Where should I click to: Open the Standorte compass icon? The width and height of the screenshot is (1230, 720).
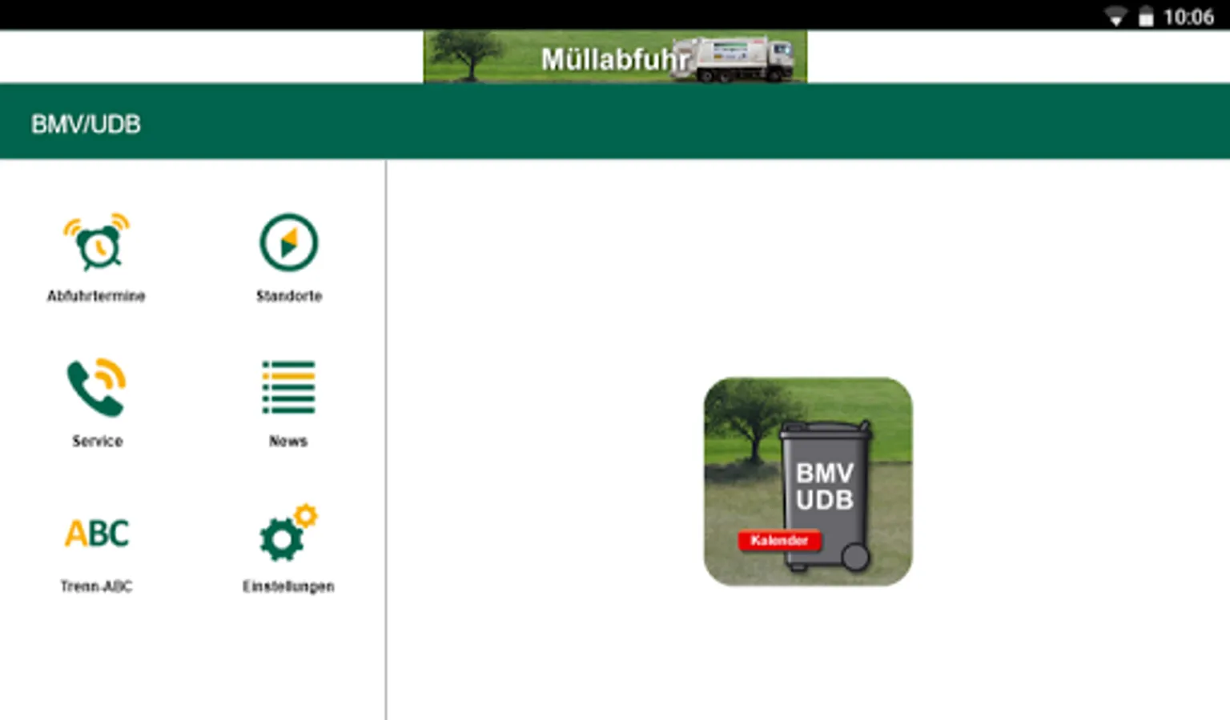(289, 242)
